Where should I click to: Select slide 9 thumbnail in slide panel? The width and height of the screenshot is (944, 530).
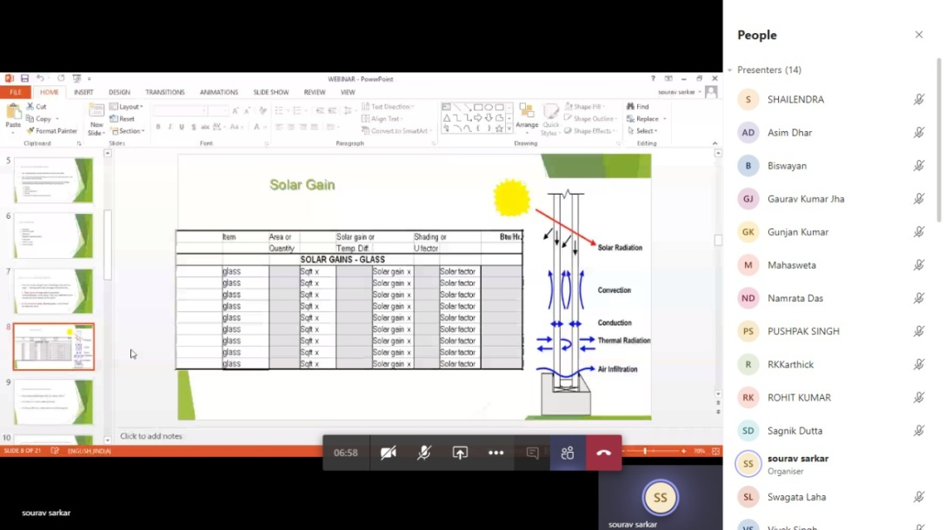[x=54, y=402]
